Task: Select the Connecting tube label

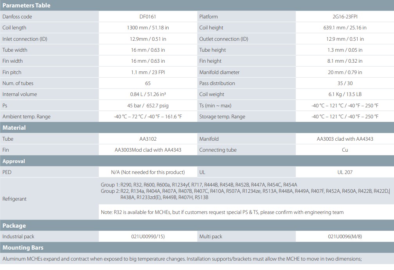Action: [218, 150]
